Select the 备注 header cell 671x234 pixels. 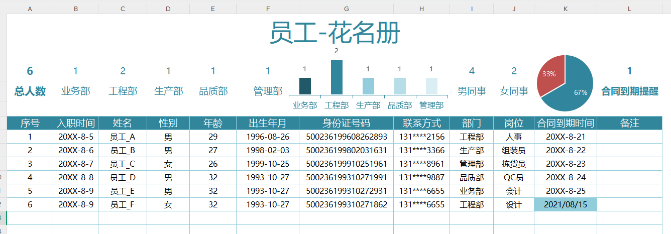pyautogui.click(x=630, y=123)
